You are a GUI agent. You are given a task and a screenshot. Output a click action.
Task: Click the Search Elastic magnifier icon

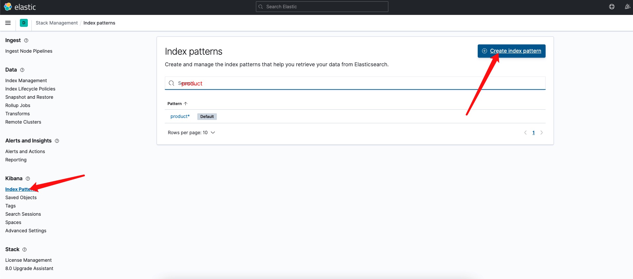pos(261,7)
